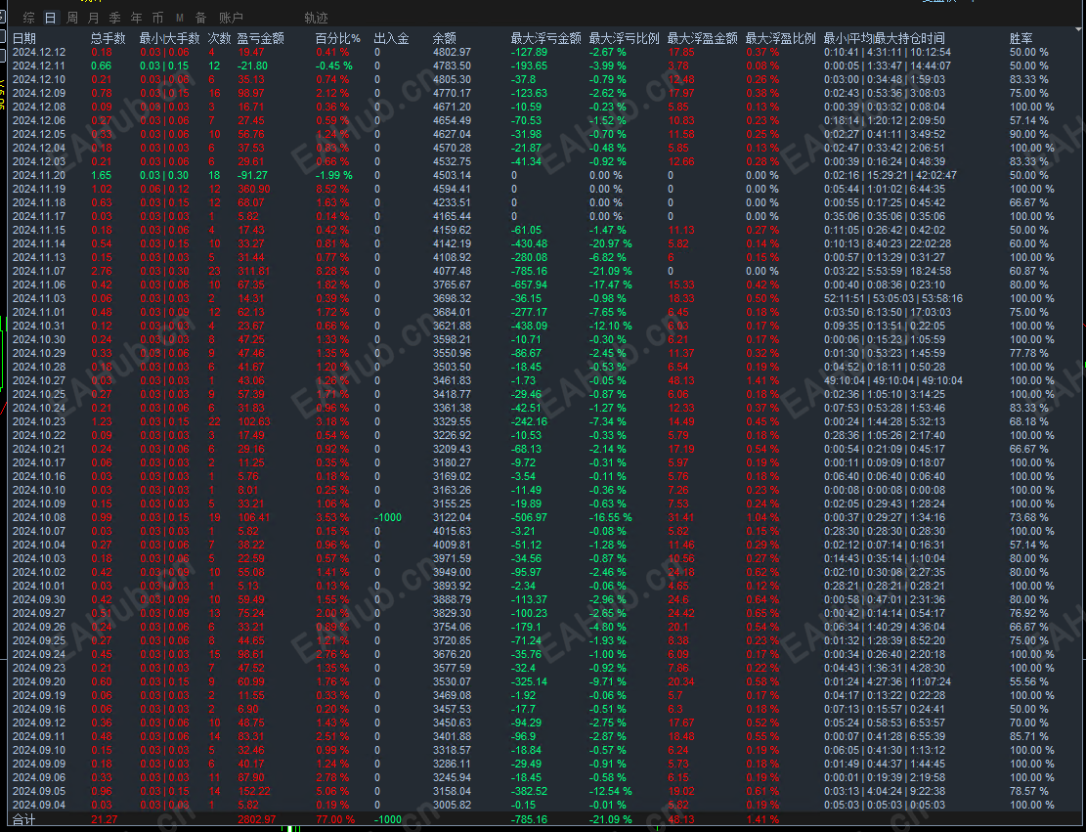Click the percentage cell -1.99 %

(334, 175)
